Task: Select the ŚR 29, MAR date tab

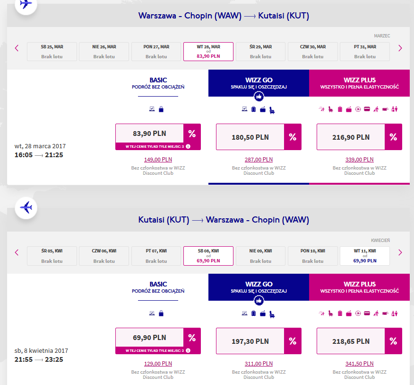Action: (260, 52)
